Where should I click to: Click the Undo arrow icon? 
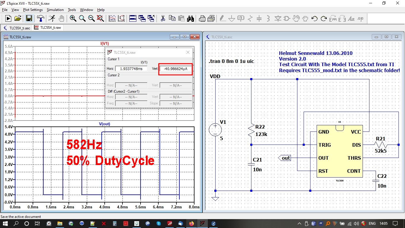pos(315,18)
